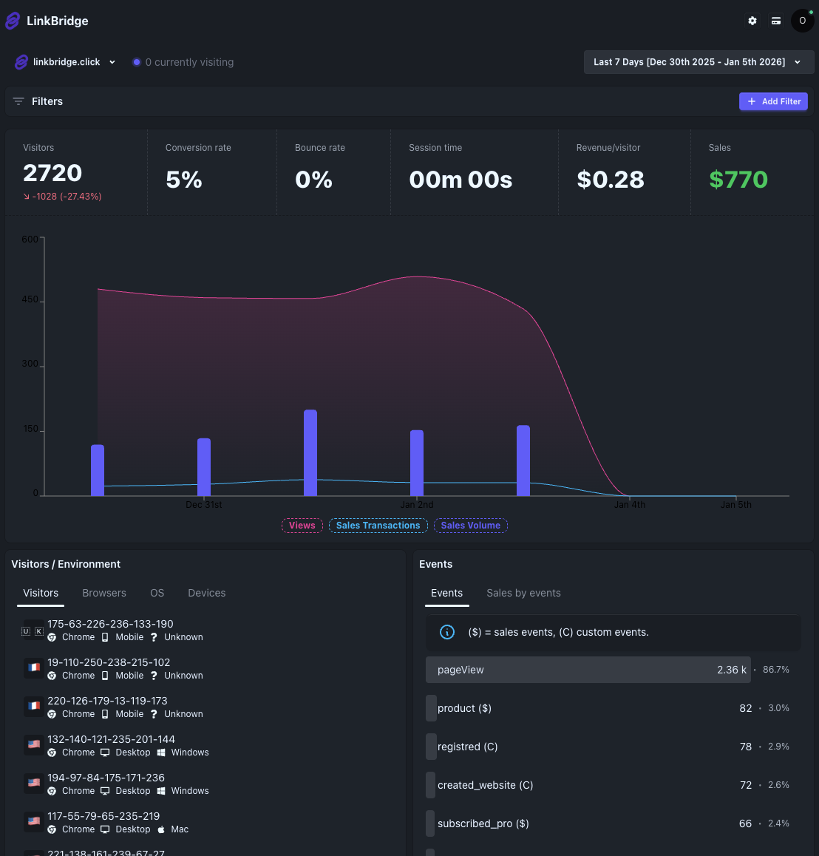Screen dimensions: 819x856
Task: Open the user avatar account menu
Action: (802, 21)
